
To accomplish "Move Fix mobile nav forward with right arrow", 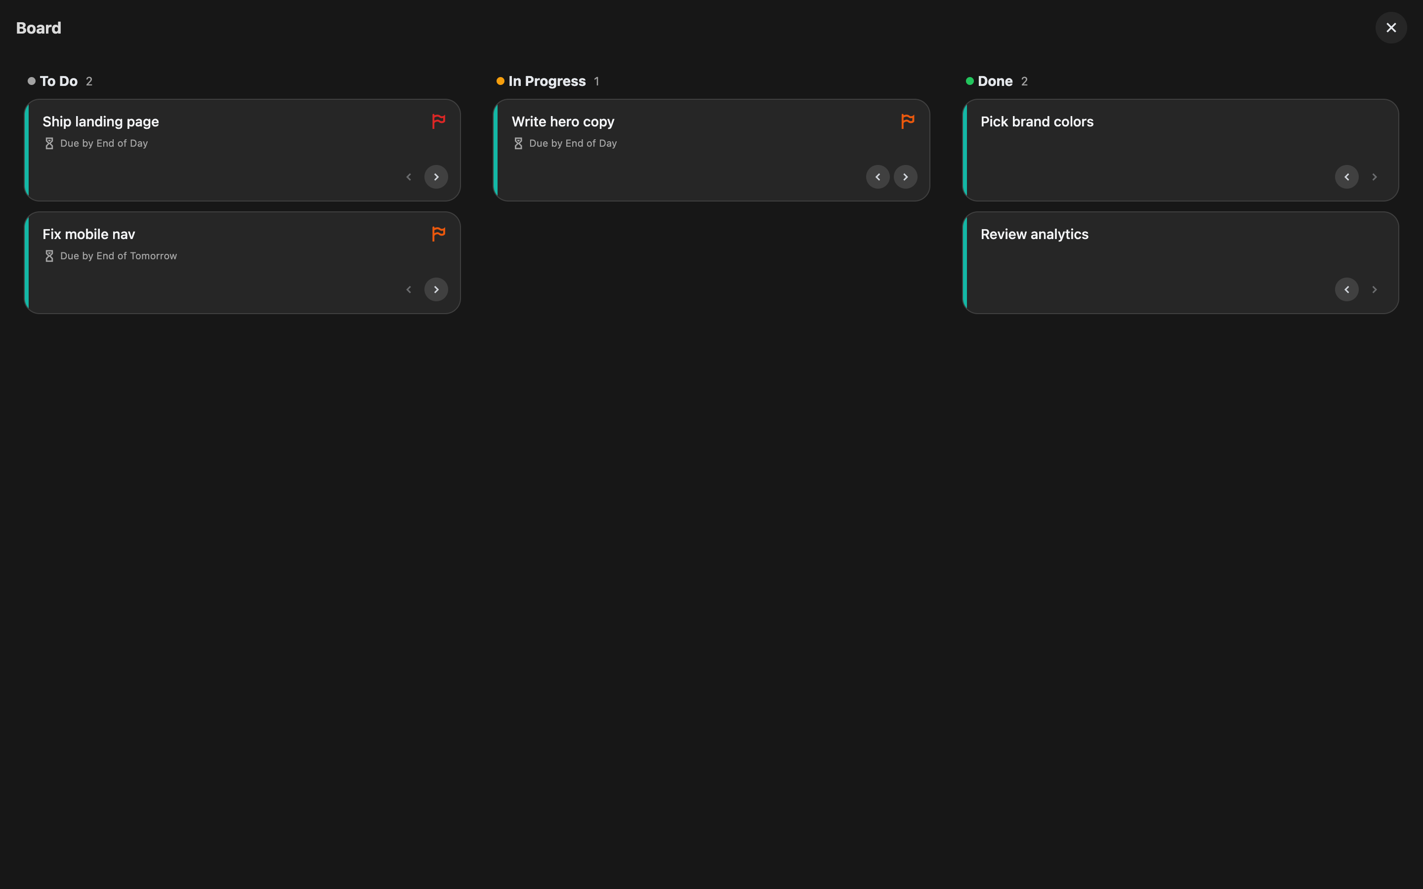I will point(436,289).
